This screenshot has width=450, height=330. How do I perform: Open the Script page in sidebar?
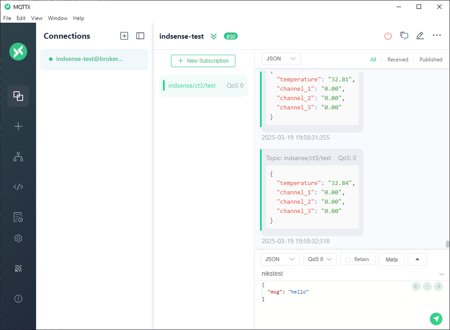point(18,187)
